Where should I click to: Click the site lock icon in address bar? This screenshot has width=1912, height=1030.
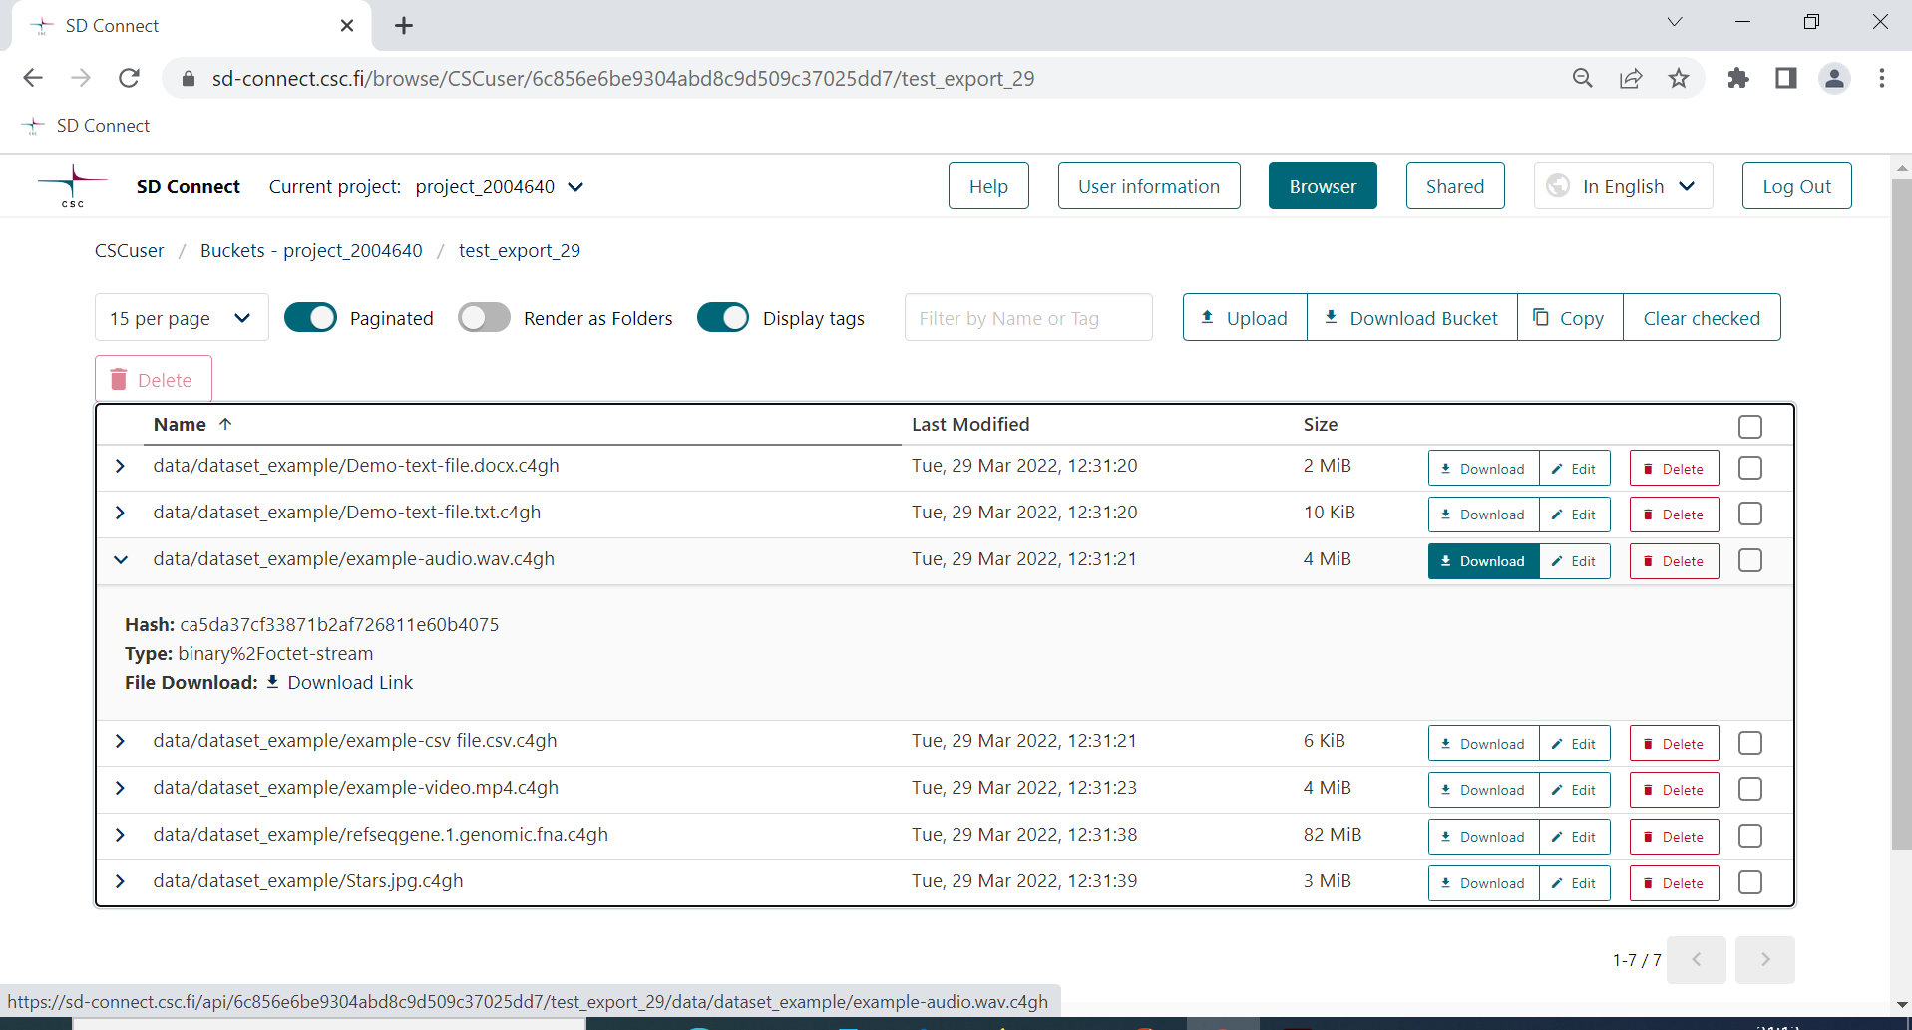pos(188,78)
